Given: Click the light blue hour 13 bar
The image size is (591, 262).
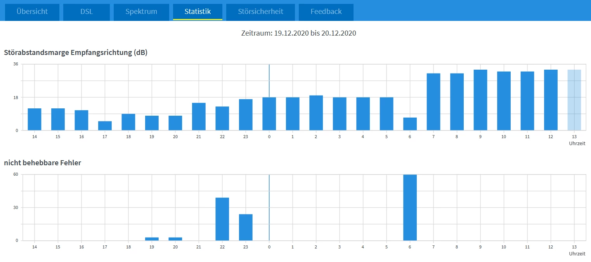Looking at the screenshot, I should point(574,100).
